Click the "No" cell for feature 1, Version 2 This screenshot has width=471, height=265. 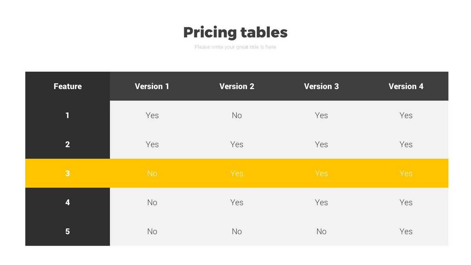coord(237,115)
